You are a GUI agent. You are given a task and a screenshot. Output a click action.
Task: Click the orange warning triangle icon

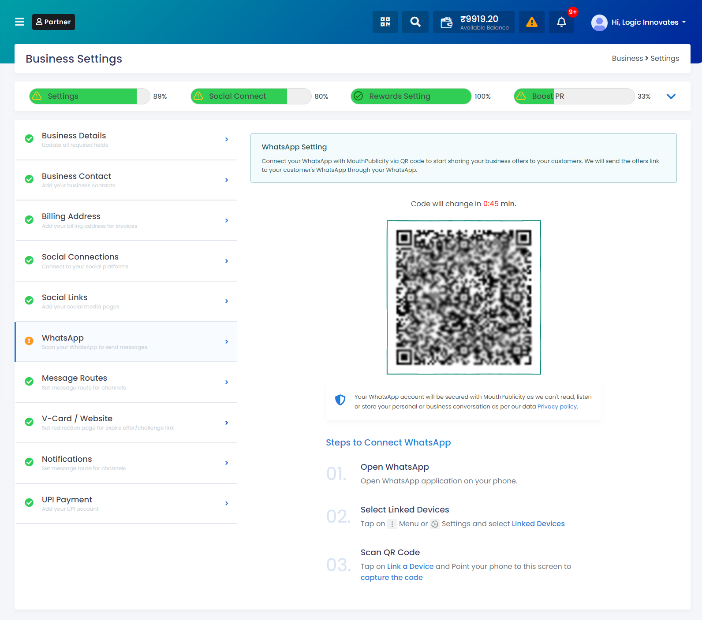[x=532, y=22]
